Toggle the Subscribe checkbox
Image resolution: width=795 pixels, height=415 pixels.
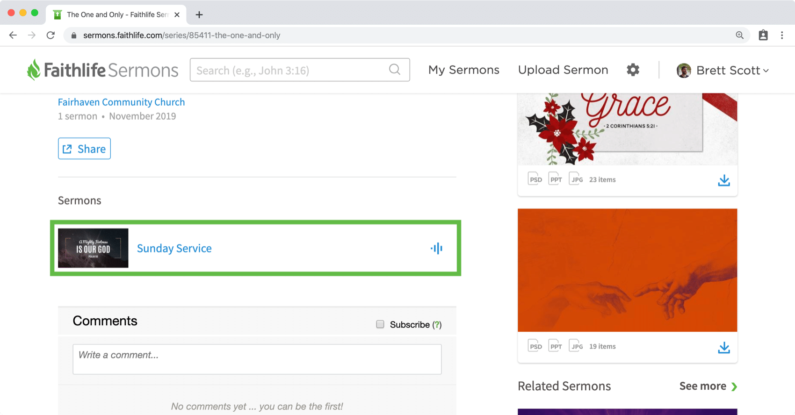[380, 324]
